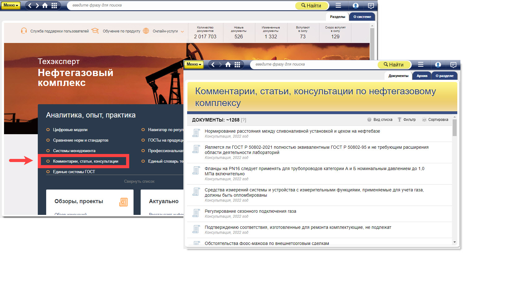Open the Новые документы 526 counter

[239, 33]
